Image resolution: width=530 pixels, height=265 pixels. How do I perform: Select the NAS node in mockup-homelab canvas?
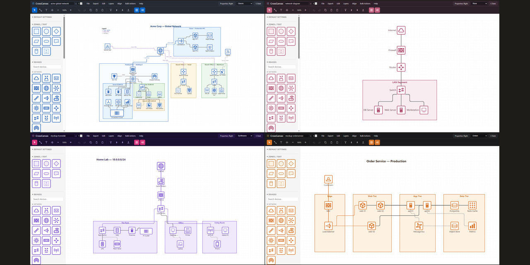117,230
